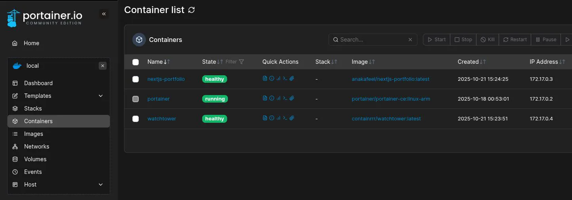Open the Events page
This screenshot has height=200, width=572.
59,172
